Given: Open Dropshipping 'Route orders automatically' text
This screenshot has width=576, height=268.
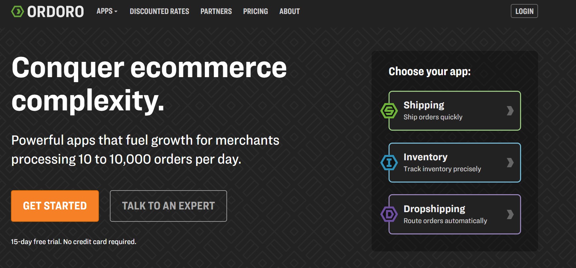Looking at the screenshot, I should point(445,221).
